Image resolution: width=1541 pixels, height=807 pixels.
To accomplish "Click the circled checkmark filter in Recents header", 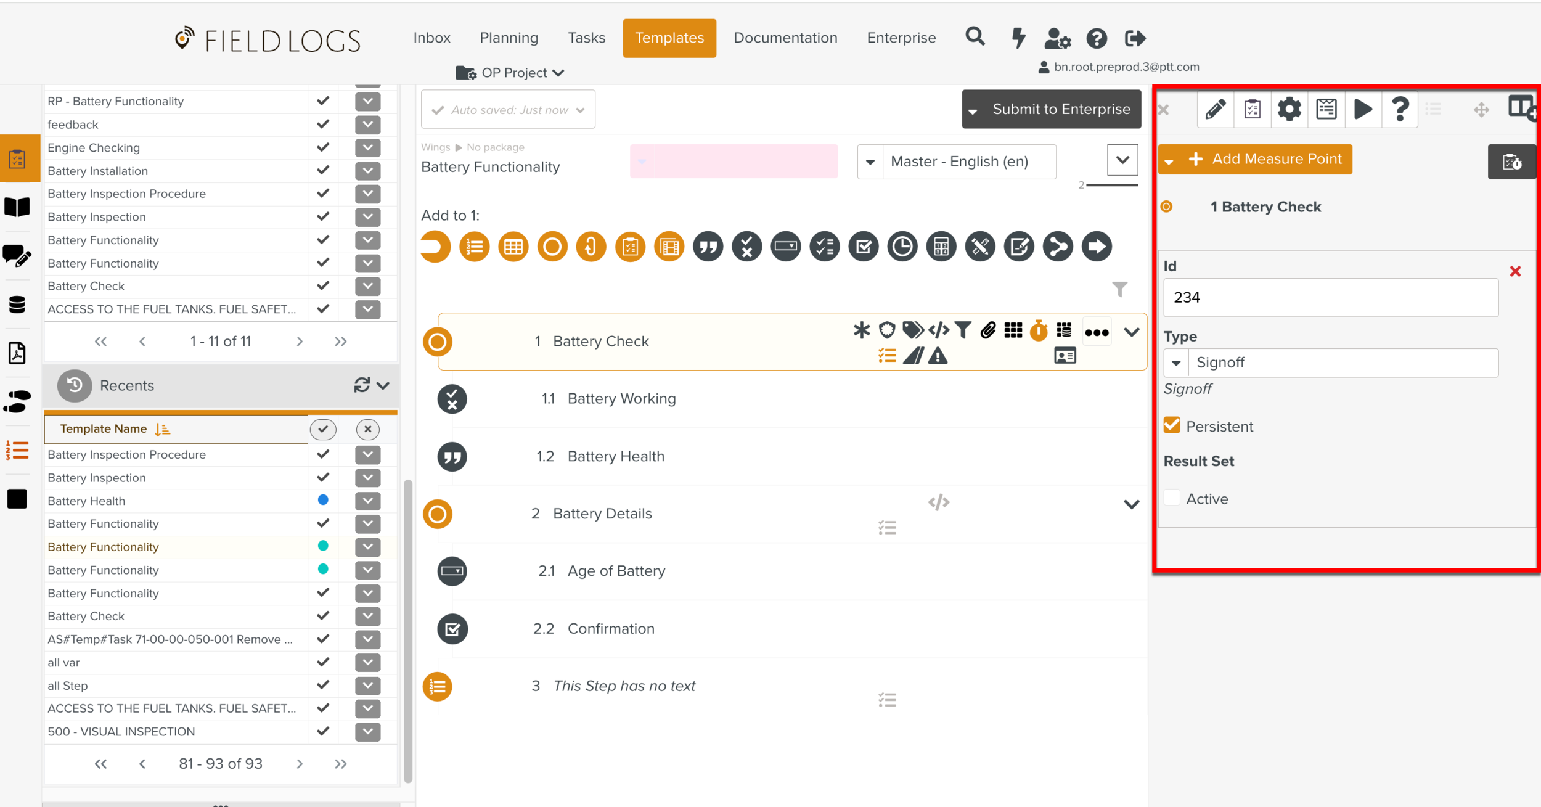I will click(x=322, y=429).
